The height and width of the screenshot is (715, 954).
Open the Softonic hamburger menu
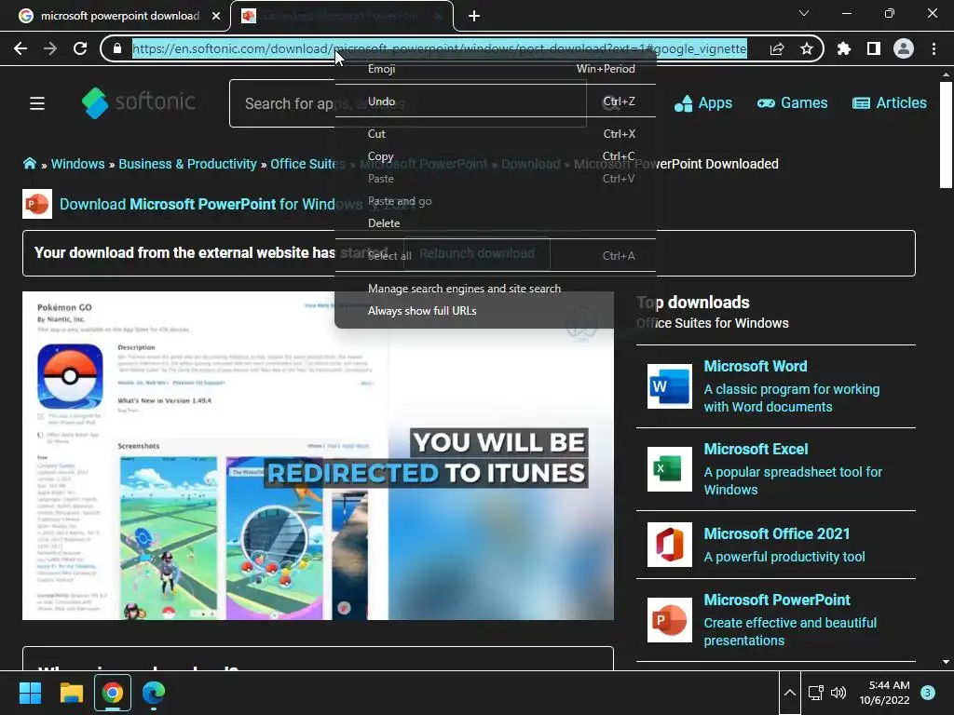pos(37,103)
